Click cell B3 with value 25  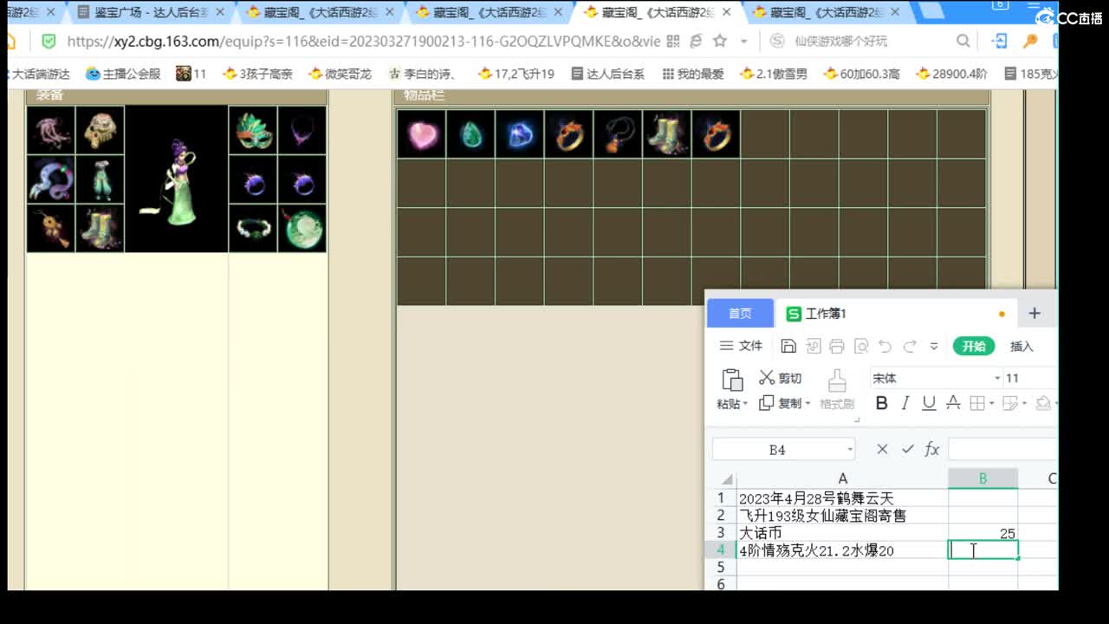[x=983, y=533]
